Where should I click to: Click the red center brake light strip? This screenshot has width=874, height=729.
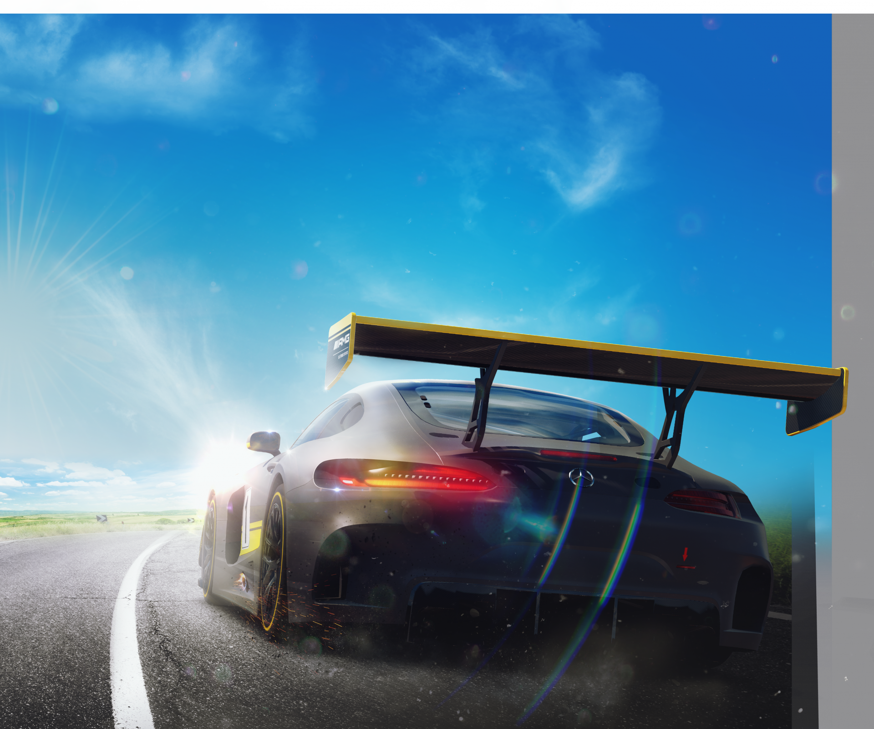(x=577, y=454)
